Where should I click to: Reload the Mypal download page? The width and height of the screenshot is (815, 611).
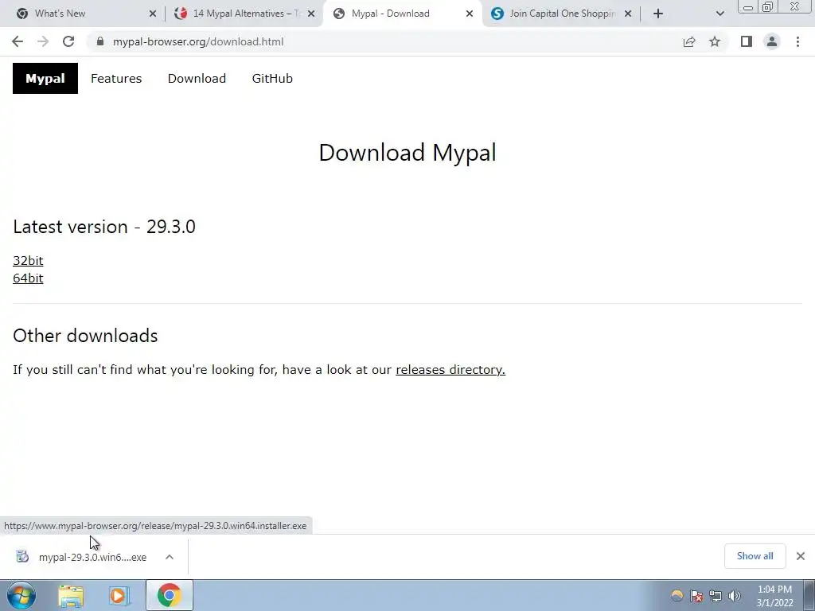point(68,41)
